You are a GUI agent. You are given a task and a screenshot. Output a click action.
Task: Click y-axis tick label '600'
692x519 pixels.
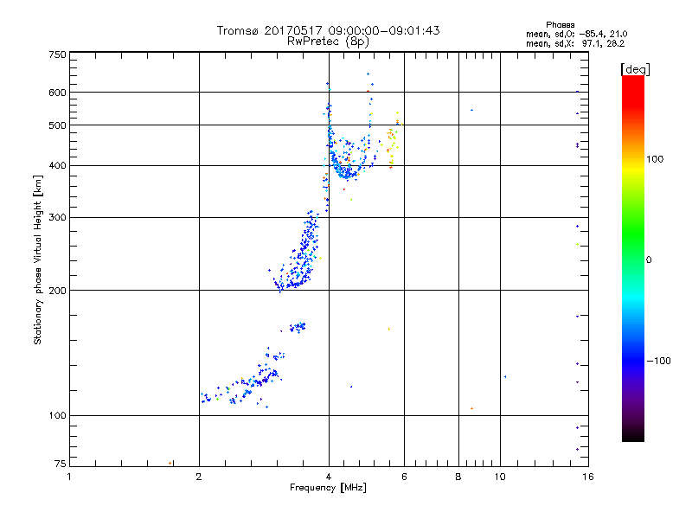point(57,93)
